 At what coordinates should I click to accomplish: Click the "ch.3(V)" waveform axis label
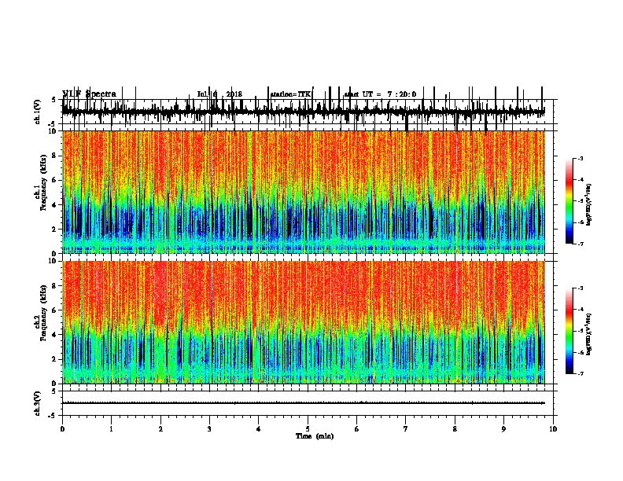[x=38, y=403]
